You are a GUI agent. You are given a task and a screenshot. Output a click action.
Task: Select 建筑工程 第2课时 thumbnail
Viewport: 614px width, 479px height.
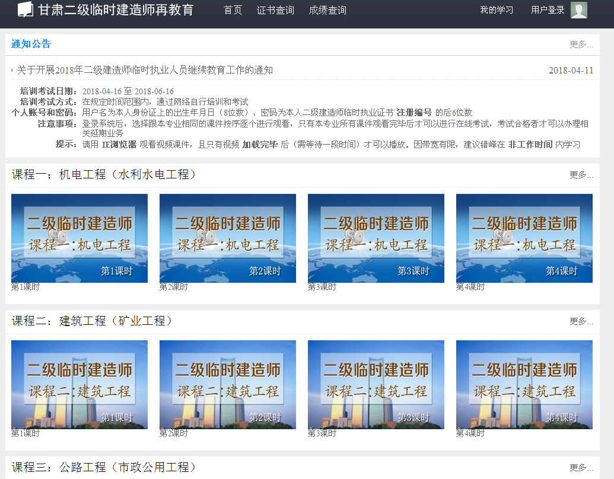click(228, 385)
